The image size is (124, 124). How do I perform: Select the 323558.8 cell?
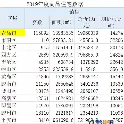pyautogui.click(x=62, y=69)
